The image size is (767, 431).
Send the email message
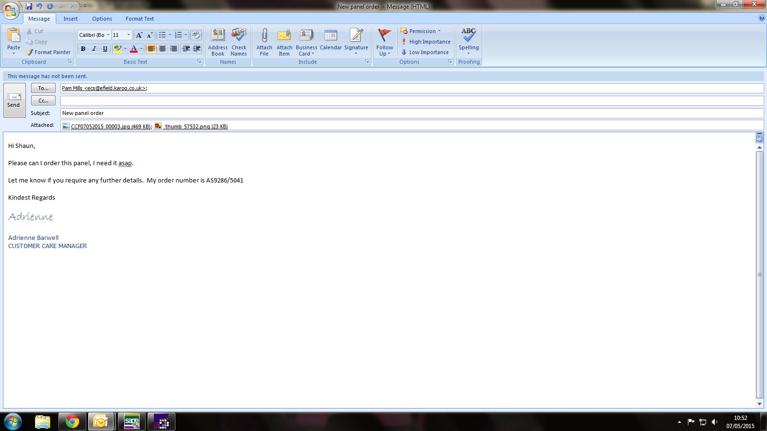coord(14,100)
